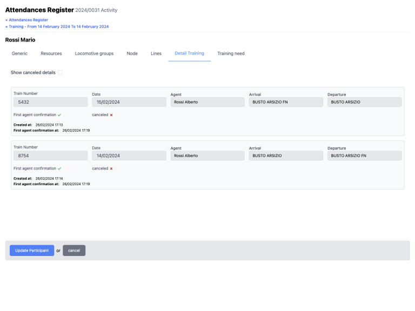
Task: Click Date field showing 14/02/2024
Action: [129, 155]
